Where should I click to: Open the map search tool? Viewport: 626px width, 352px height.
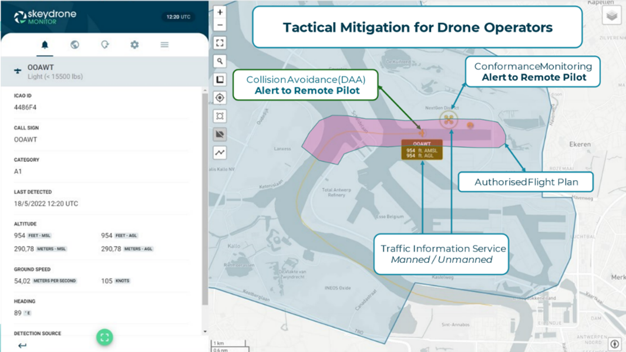click(x=220, y=60)
